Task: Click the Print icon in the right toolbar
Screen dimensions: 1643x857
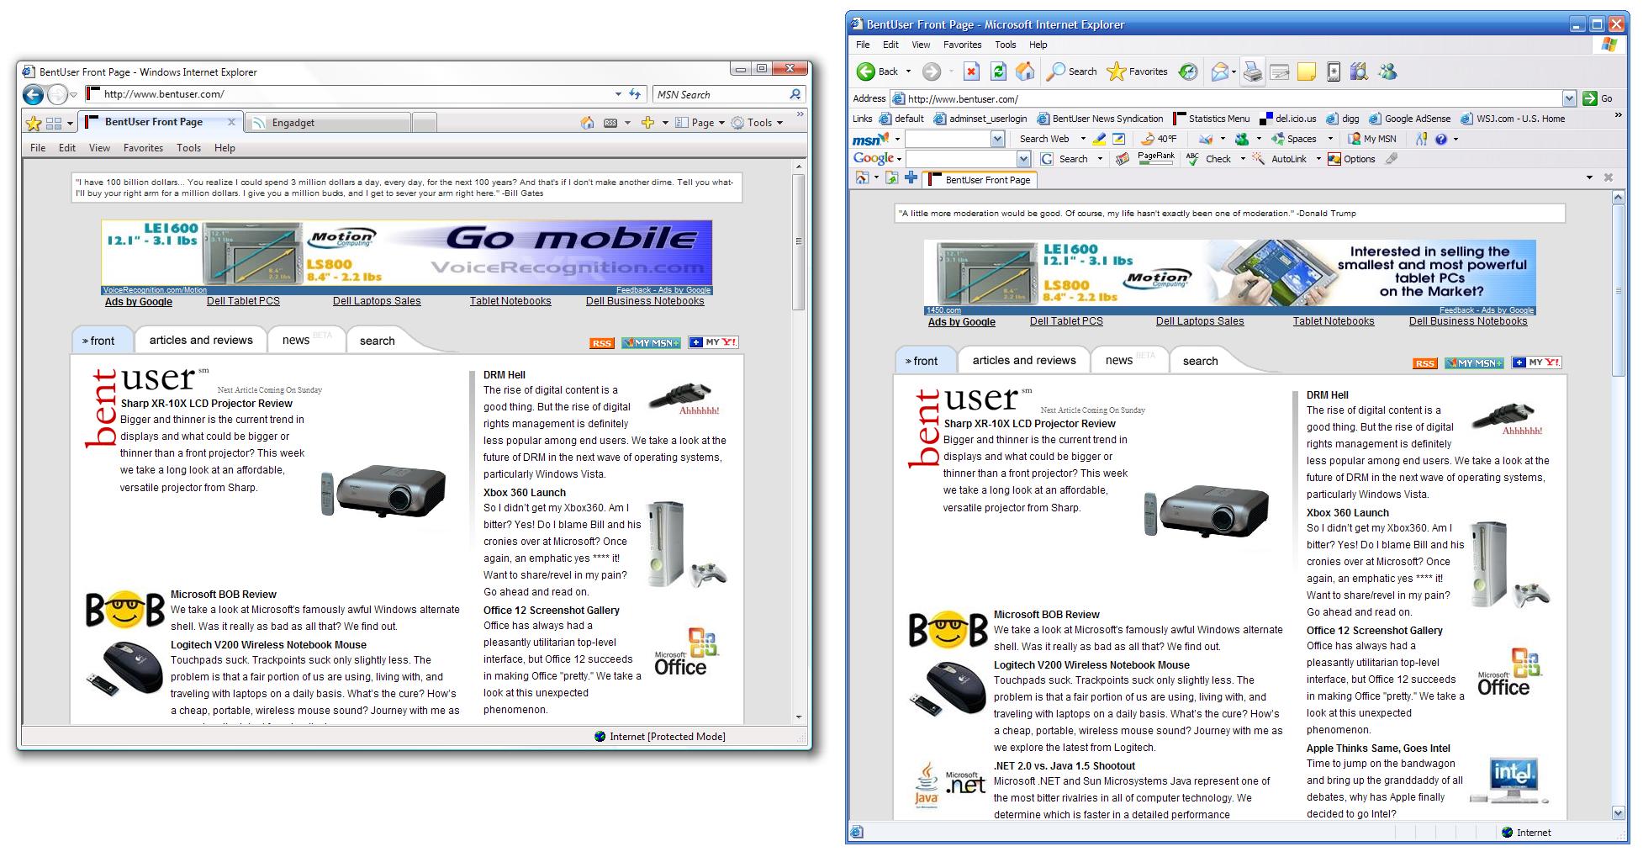Action: [1252, 72]
